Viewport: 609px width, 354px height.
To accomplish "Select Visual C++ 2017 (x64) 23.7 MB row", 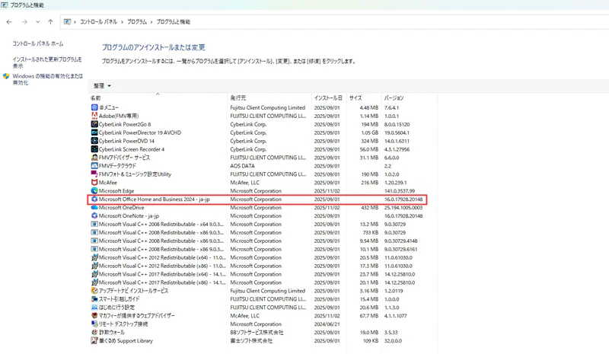I will 257,274.
